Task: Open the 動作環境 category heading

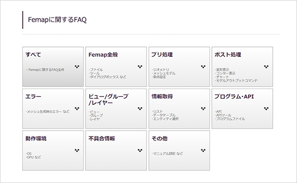Action: [36, 138]
